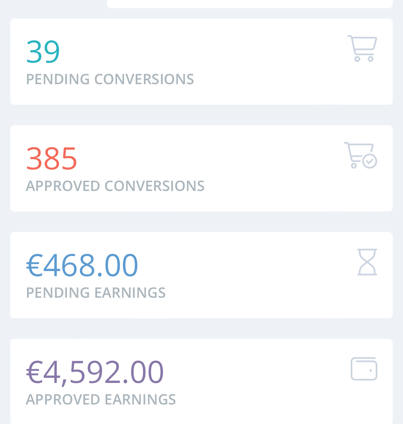Click the euro sign in pending earnings
Image resolution: width=403 pixels, height=424 pixels.
[x=34, y=265]
